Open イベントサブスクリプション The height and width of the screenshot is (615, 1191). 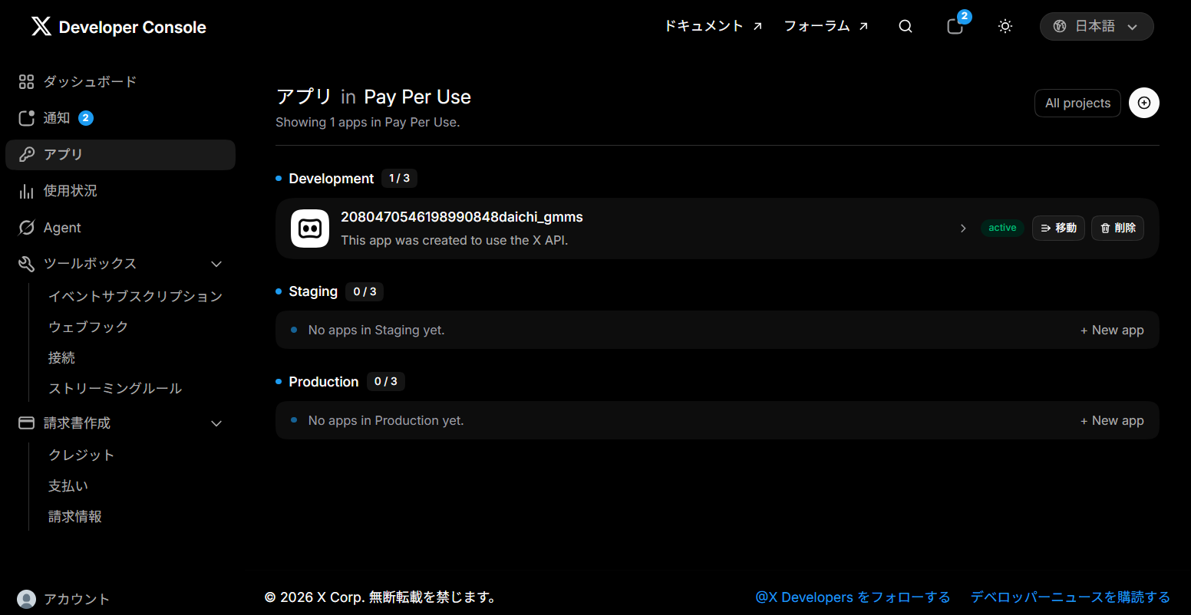(135, 296)
